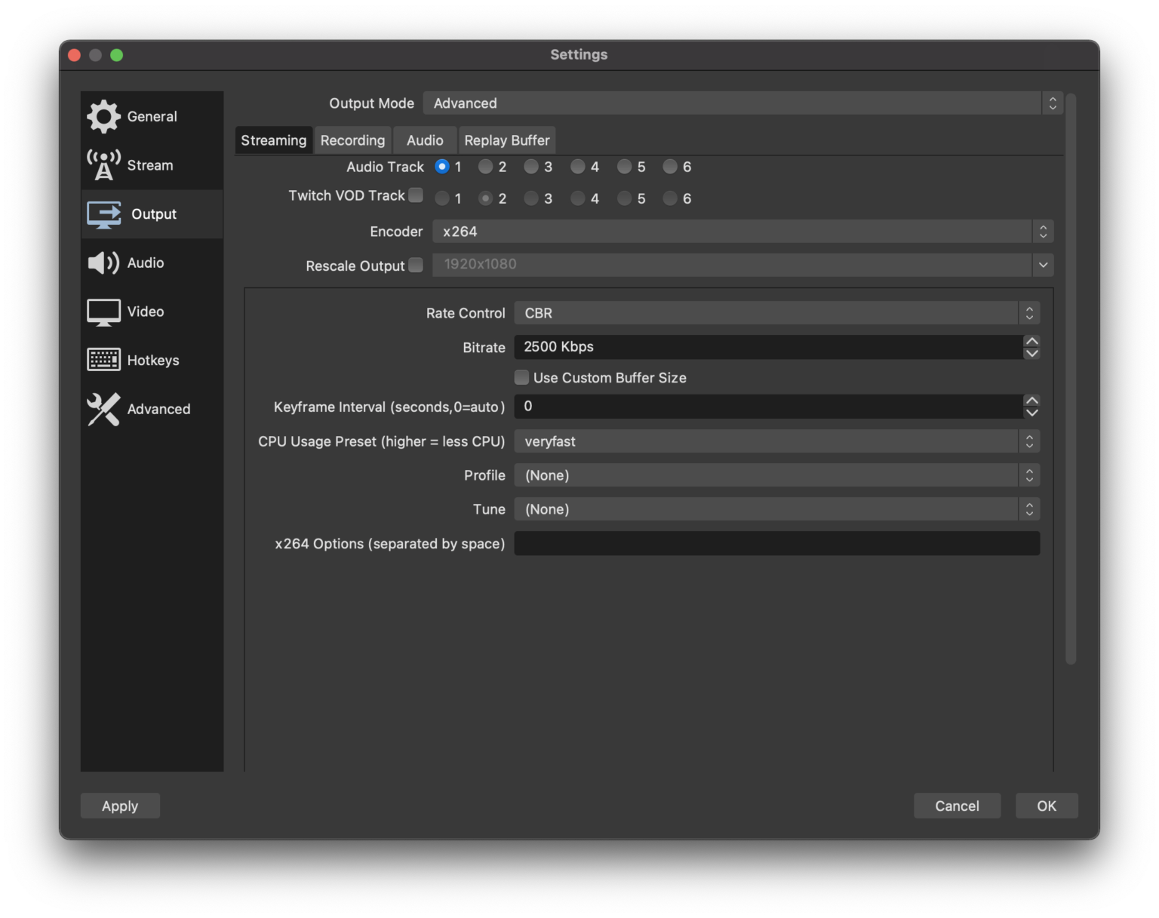This screenshot has width=1159, height=918.
Task: Open Audio settings via the speaker icon
Action: point(104,263)
